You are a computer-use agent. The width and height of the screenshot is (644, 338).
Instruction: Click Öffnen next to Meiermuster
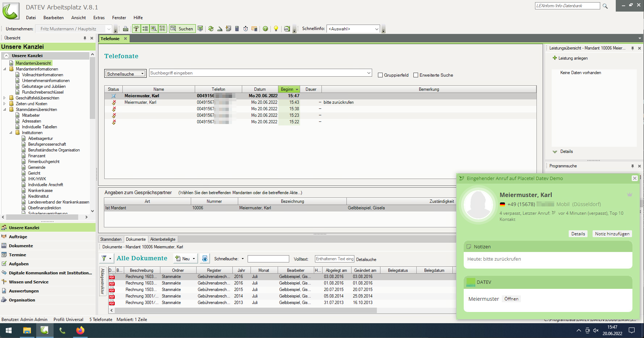tap(511, 299)
